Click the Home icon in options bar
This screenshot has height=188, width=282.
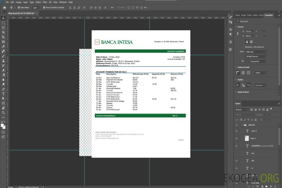point(4,8)
